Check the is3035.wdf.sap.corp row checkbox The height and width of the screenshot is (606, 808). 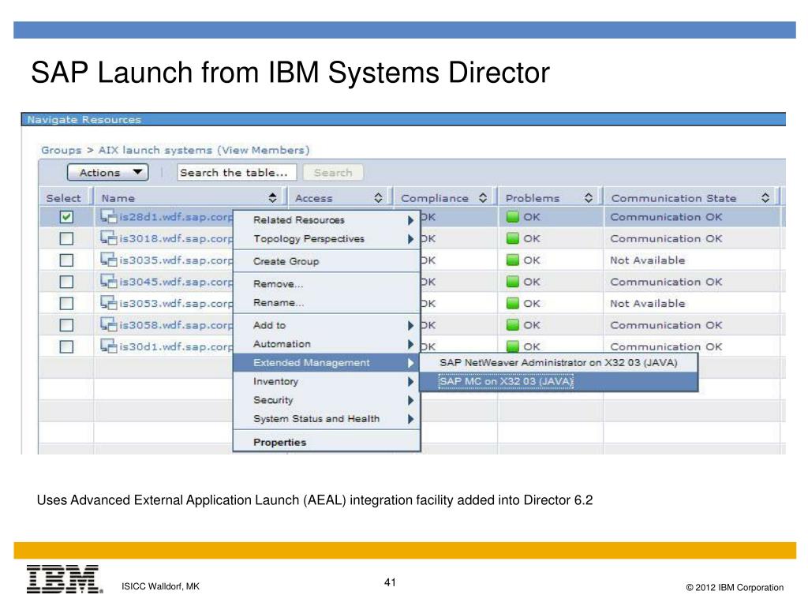[66, 260]
